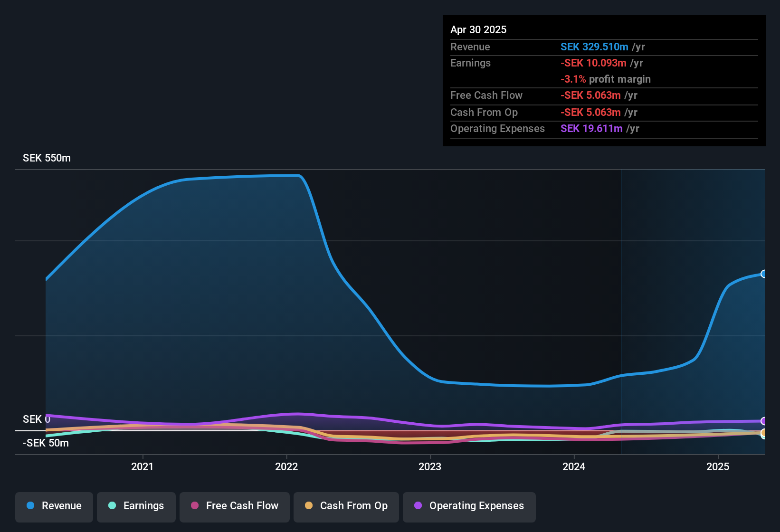Click the Earnings label in the tooltip

coord(470,63)
